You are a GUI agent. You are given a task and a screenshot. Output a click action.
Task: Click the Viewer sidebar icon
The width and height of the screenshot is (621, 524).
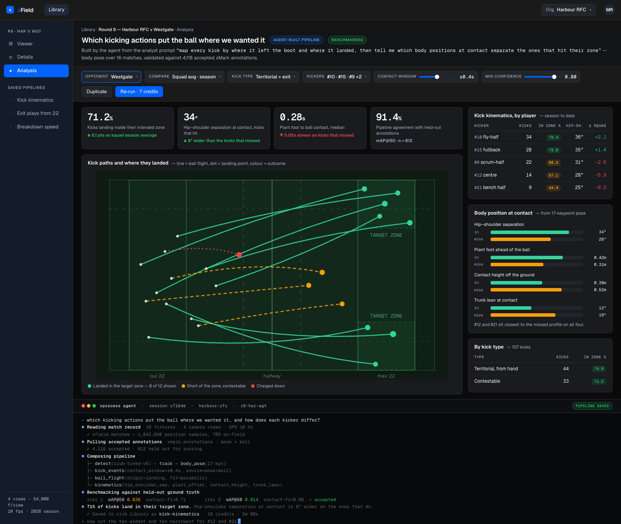[11, 44]
